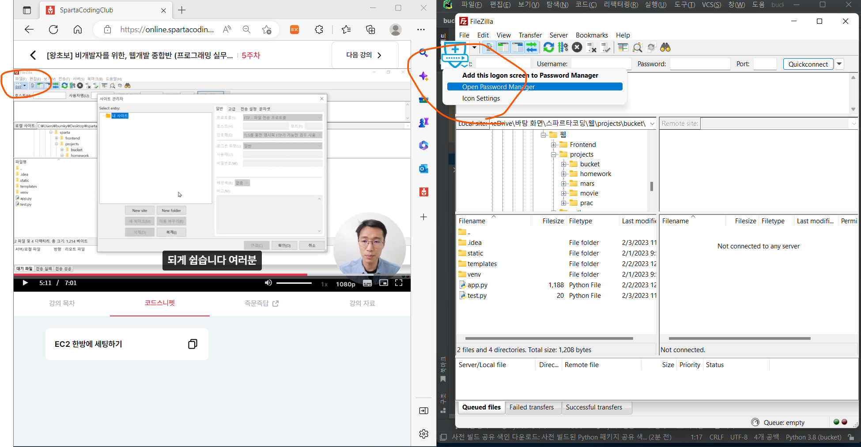The height and width of the screenshot is (447, 861).
Task: Focus the Password input field
Action: [x=700, y=64]
